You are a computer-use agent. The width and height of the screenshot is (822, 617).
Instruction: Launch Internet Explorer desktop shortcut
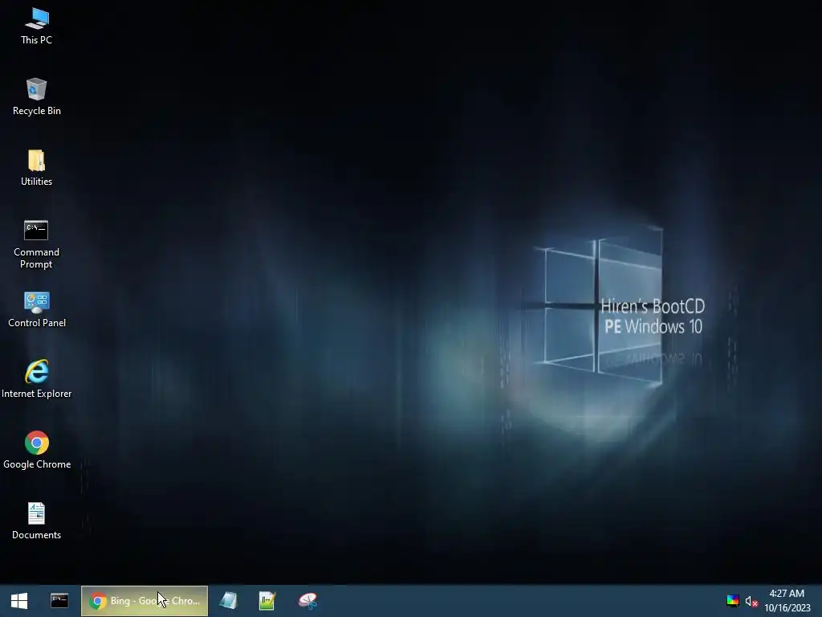[x=36, y=380]
